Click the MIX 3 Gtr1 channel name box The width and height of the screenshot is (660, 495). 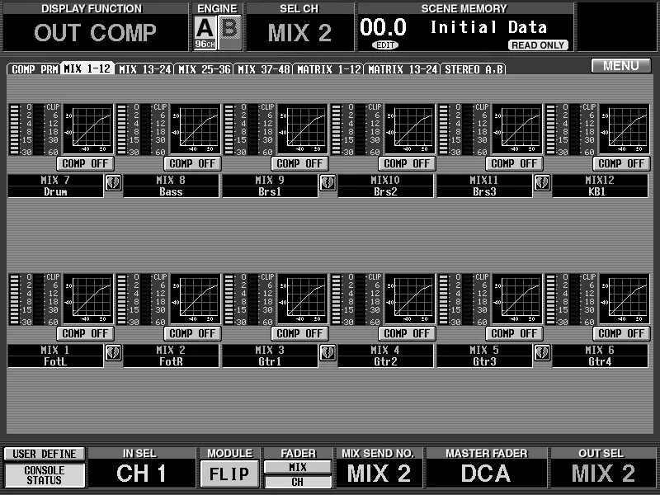270,356
